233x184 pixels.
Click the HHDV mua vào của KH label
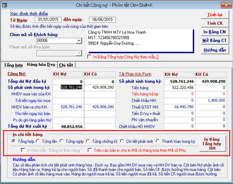pyautogui.click(x=31, y=94)
